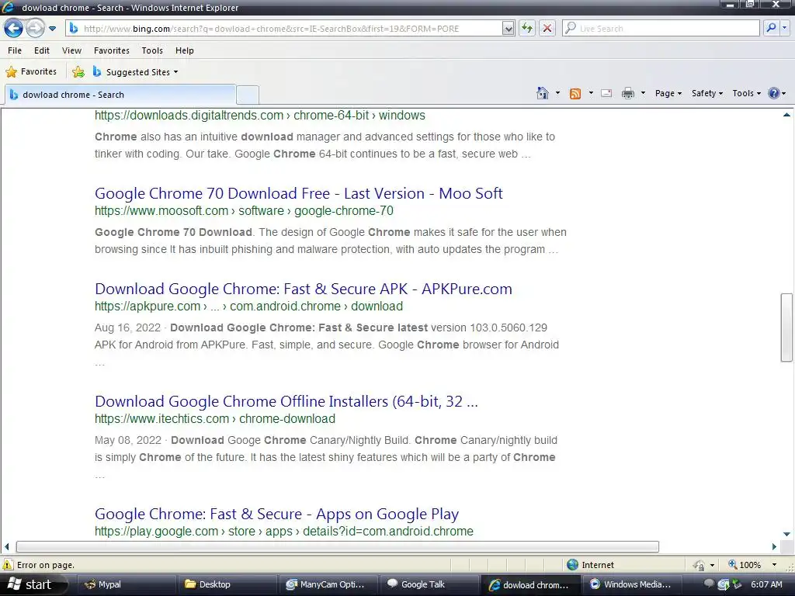Click the status bar privacy lock icon
Image resolution: width=795 pixels, height=596 pixels.
pos(699,565)
